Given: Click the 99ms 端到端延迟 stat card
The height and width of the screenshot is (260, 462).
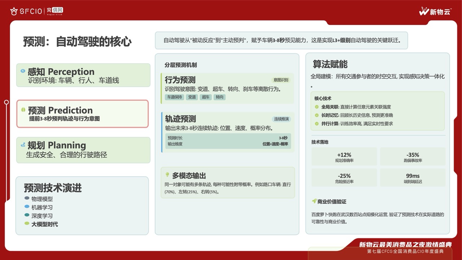Looking at the screenshot, I should coord(413,178).
